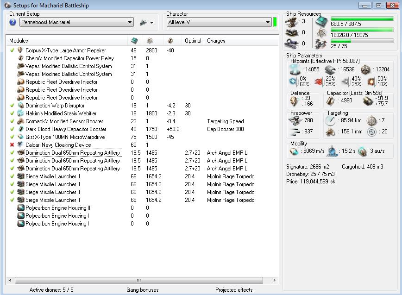Image resolution: width=402 pixels, height=295 pixels.
Task: Click Price: 119,044,569 isk text
Action: 311,182
